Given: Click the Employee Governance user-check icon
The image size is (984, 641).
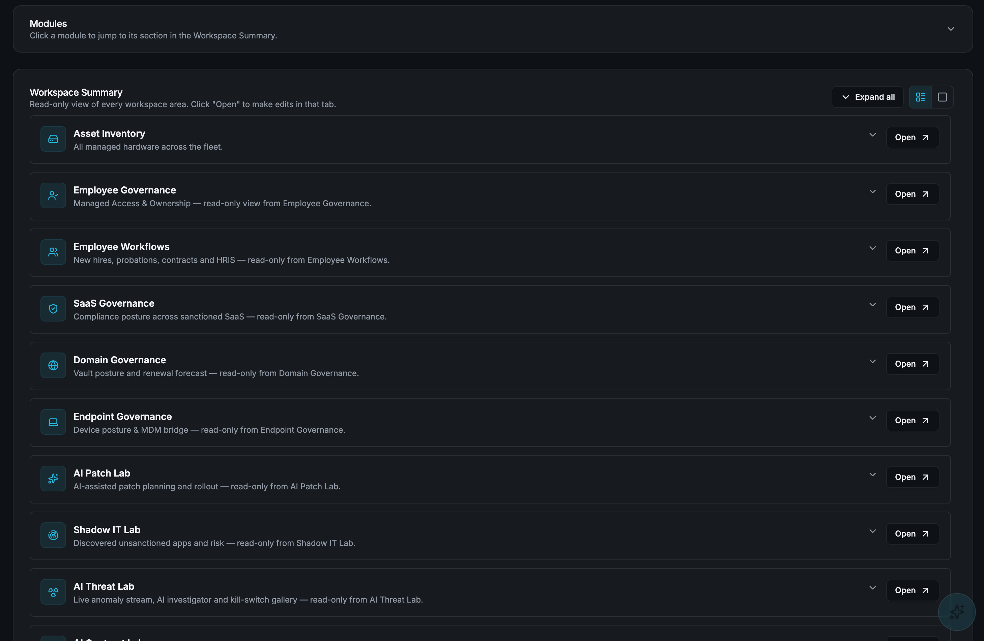Looking at the screenshot, I should [53, 195].
